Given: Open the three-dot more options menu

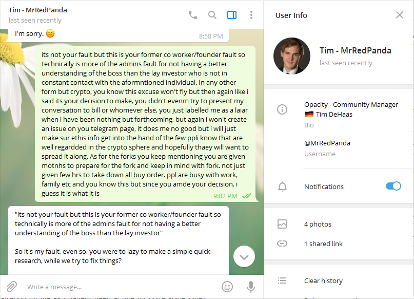Looking at the screenshot, I should (251, 15).
